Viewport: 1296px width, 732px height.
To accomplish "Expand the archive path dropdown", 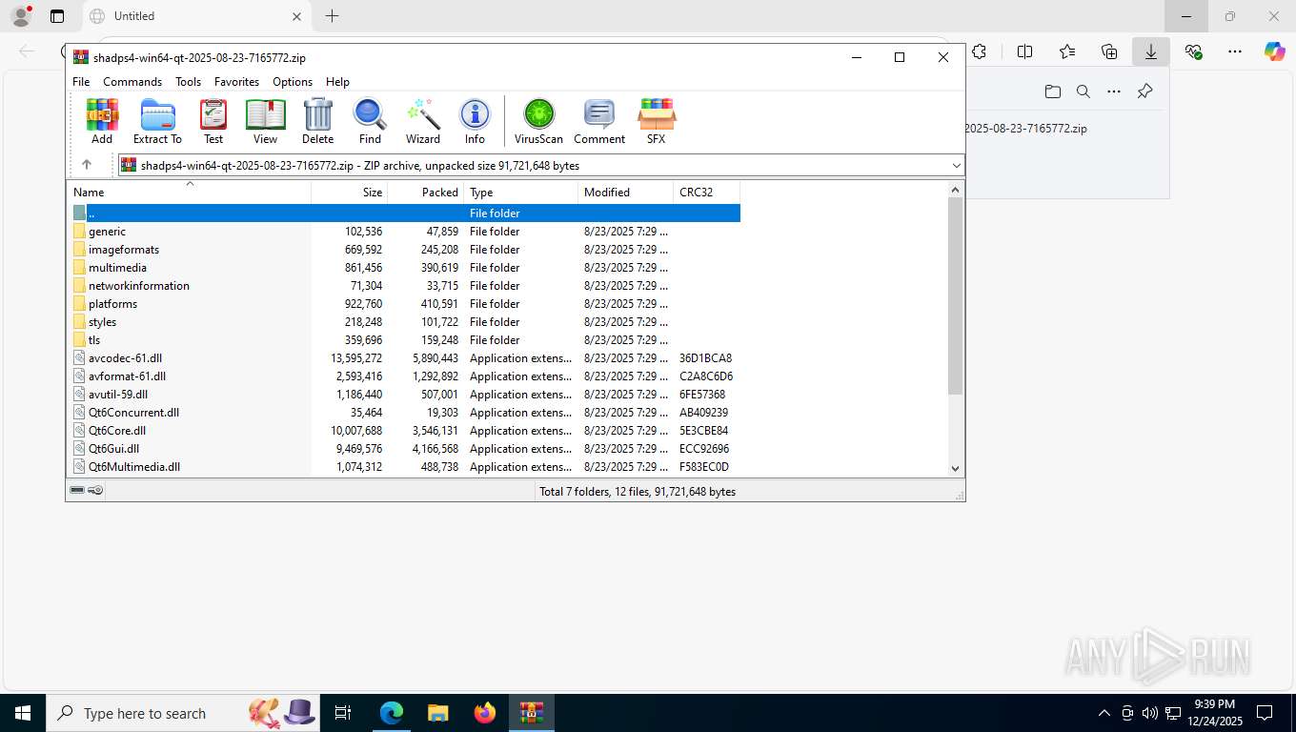I will tap(956, 165).
